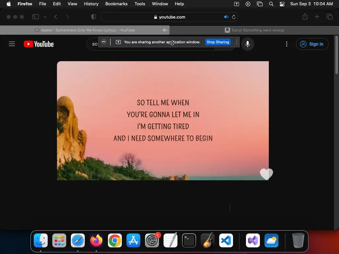339x254 pixels.
Task: Open the Window menu
Action: pos(160,4)
